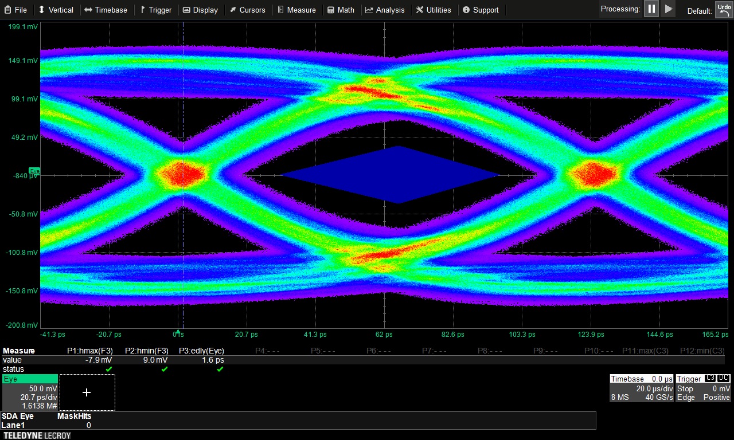Open the Timebase descriptor box
This screenshot has width=734, height=440.
[x=642, y=388]
